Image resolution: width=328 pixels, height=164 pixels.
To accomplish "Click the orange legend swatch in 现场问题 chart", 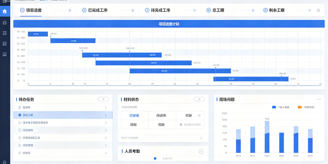I will [x=300, y=107].
